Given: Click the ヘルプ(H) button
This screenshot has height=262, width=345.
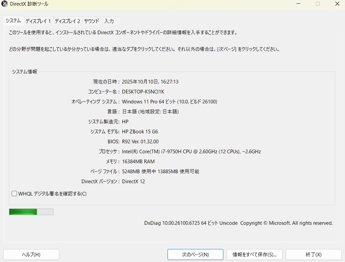Looking at the screenshot, I should click(31, 254).
